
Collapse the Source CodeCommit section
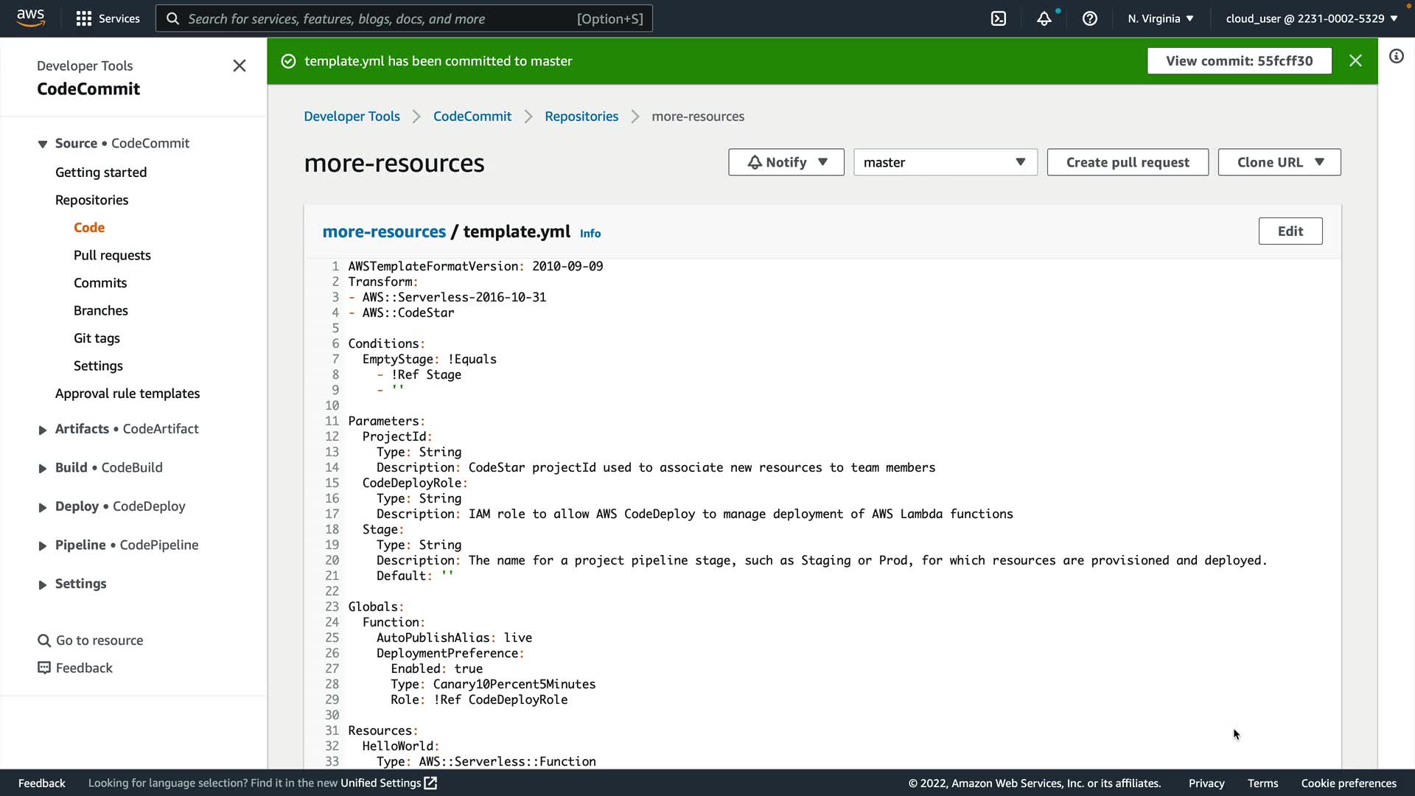click(43, 144)
